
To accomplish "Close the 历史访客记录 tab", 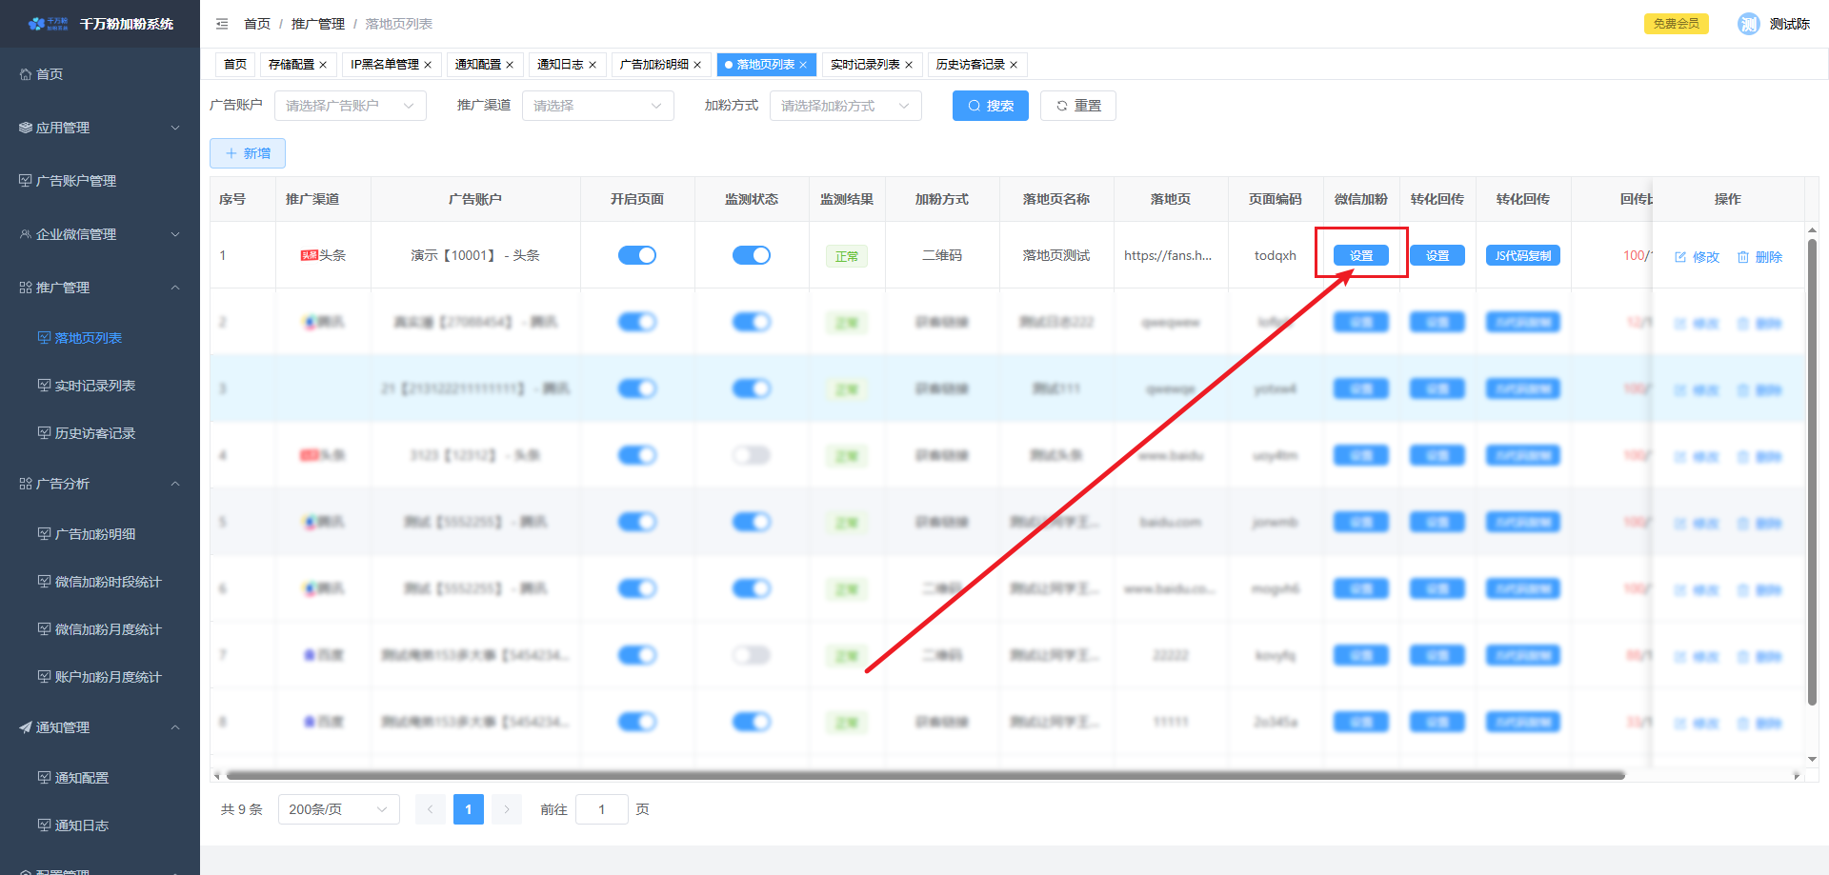I will [1014, 65].
